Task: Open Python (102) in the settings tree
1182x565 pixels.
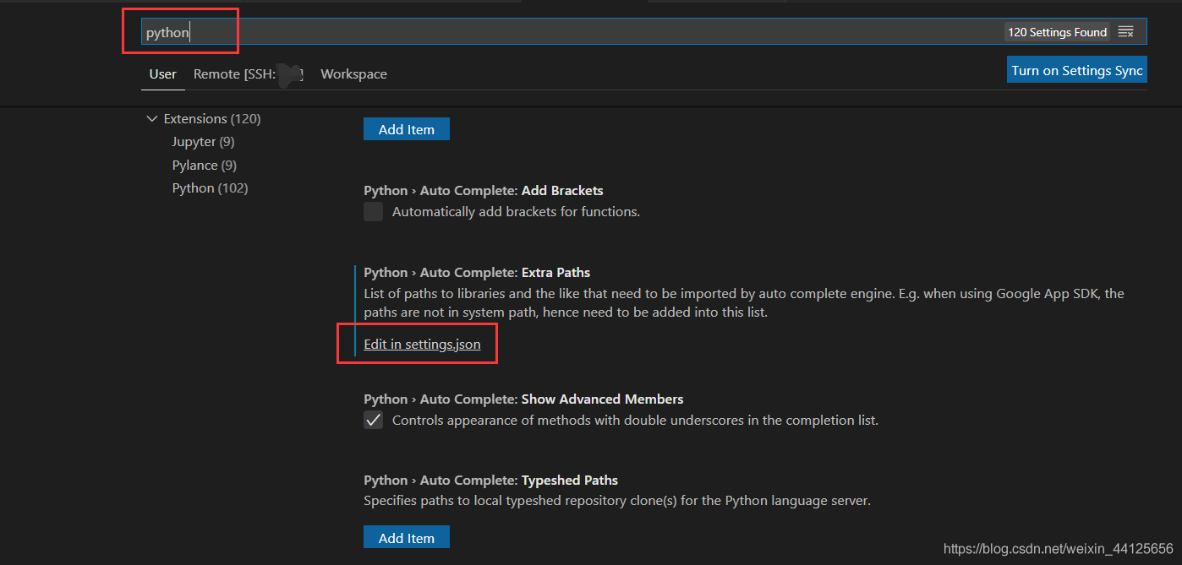Action: 210,188
